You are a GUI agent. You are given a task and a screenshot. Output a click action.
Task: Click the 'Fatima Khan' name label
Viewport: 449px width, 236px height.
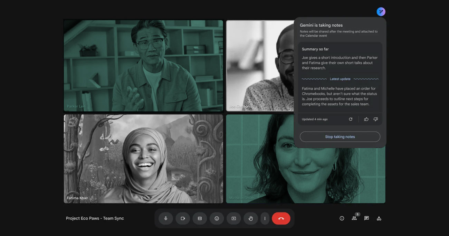coord(77,198)
